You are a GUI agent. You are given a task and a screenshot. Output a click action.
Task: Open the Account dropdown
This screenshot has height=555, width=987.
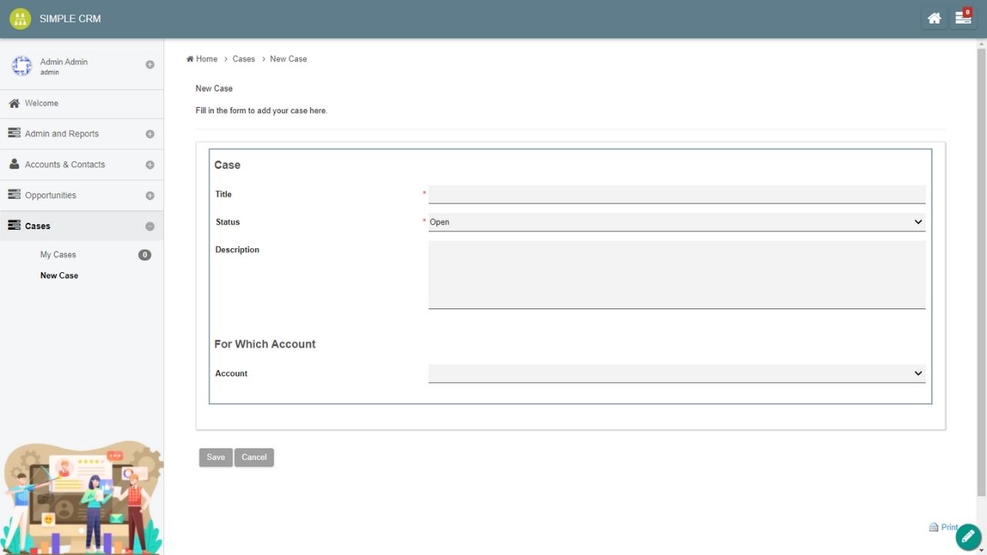(x=676, y=373)
